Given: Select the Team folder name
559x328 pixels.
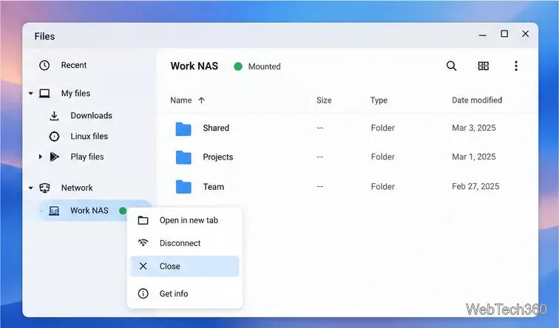Looking at the screenshot, I should pyautogui.click(x=214, y=187).
